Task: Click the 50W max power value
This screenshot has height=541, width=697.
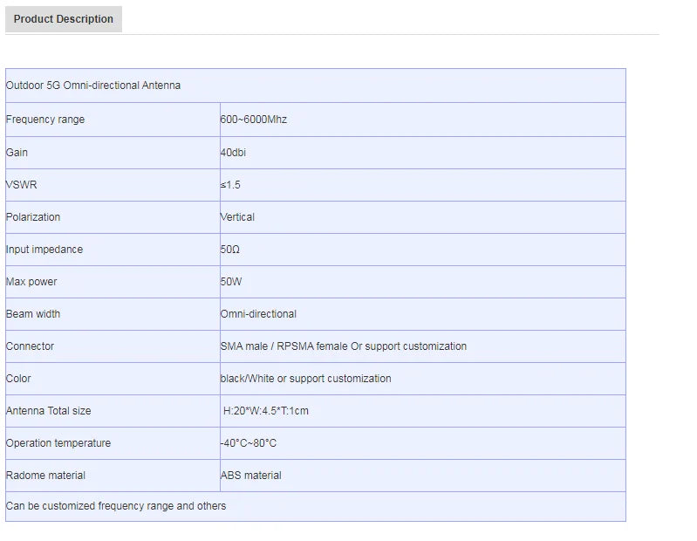Action: point(230,282)
